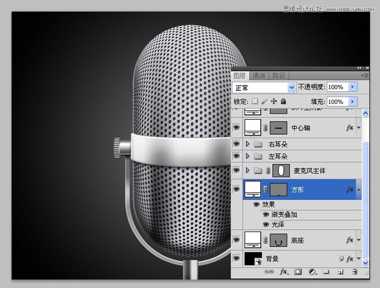380x288 pixels.
Task: Select the 右耳朵 group name
Action: coord(278,144)
